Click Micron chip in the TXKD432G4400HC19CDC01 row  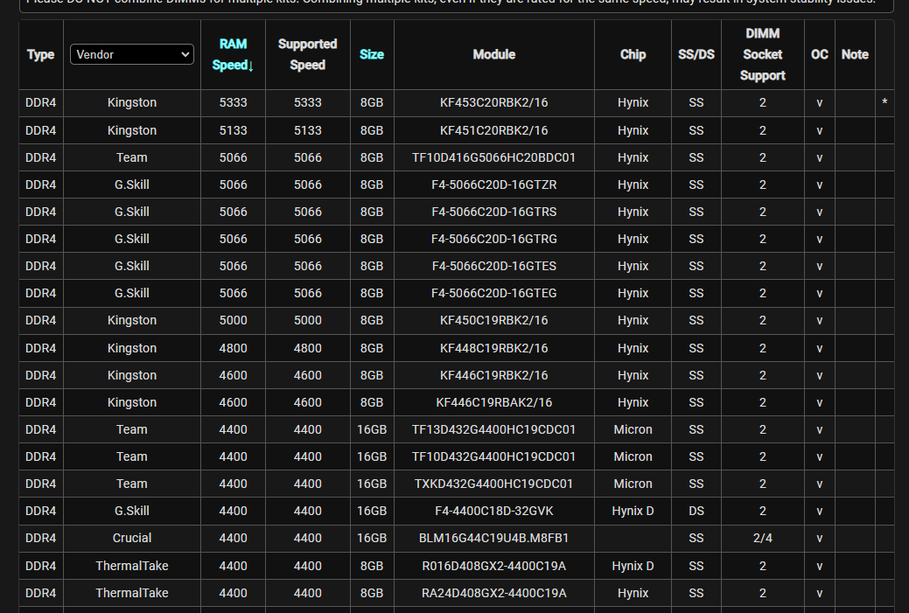tap(633, 484)
